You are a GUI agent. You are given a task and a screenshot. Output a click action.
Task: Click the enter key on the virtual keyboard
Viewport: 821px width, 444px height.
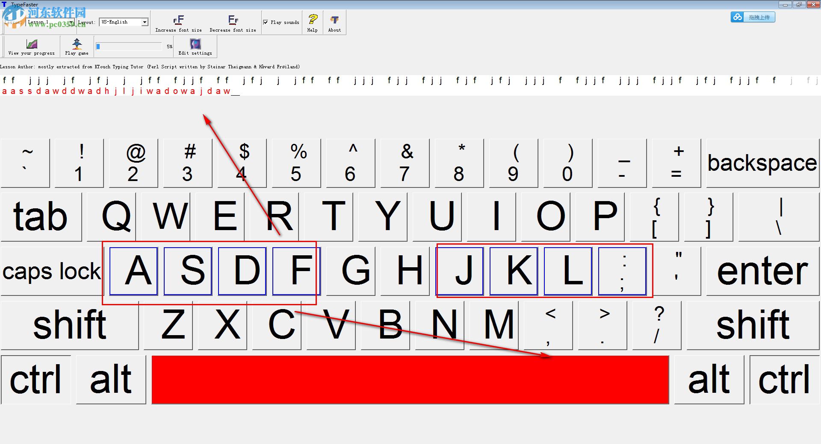pos(762,271)
